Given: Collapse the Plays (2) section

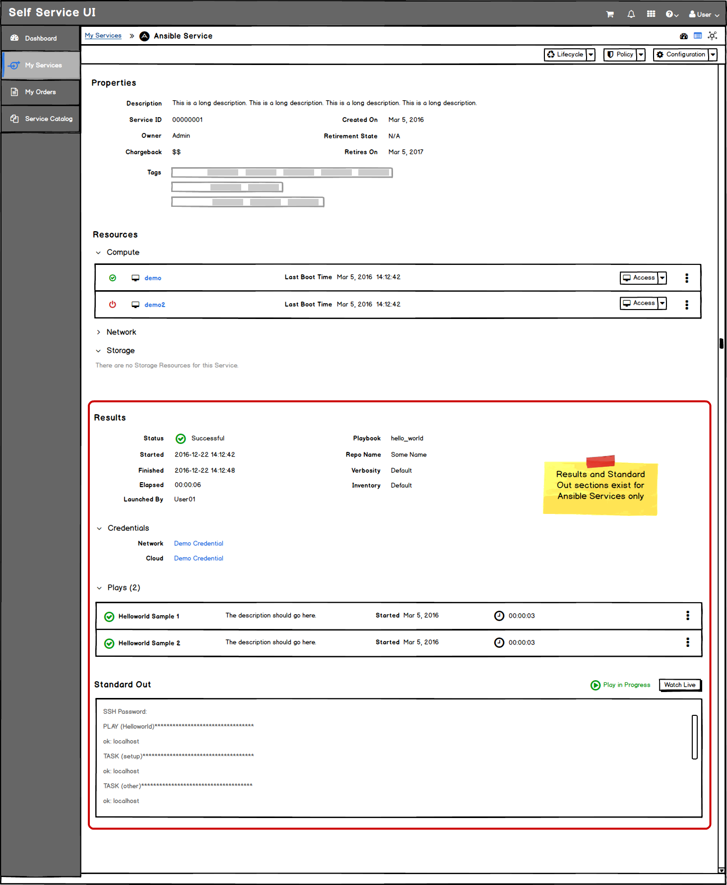Looking at the screenshot, I should pos(99,588).
